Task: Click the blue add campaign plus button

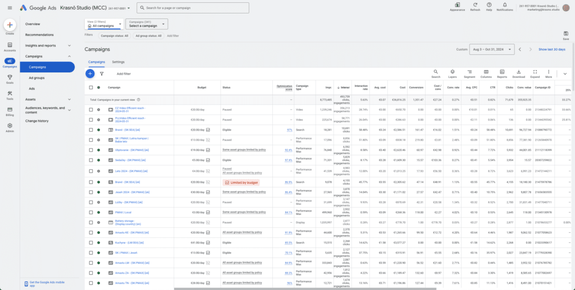Action: tap(90, 73)
